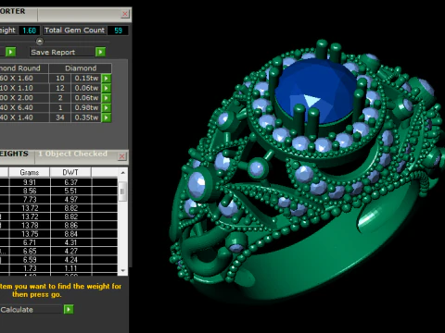The image size is (445, 333).
Task: Select the 13.75 grams row
Action: (58, 234)
